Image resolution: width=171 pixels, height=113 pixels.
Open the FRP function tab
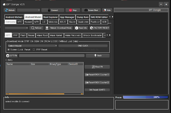tap(15, 35)
